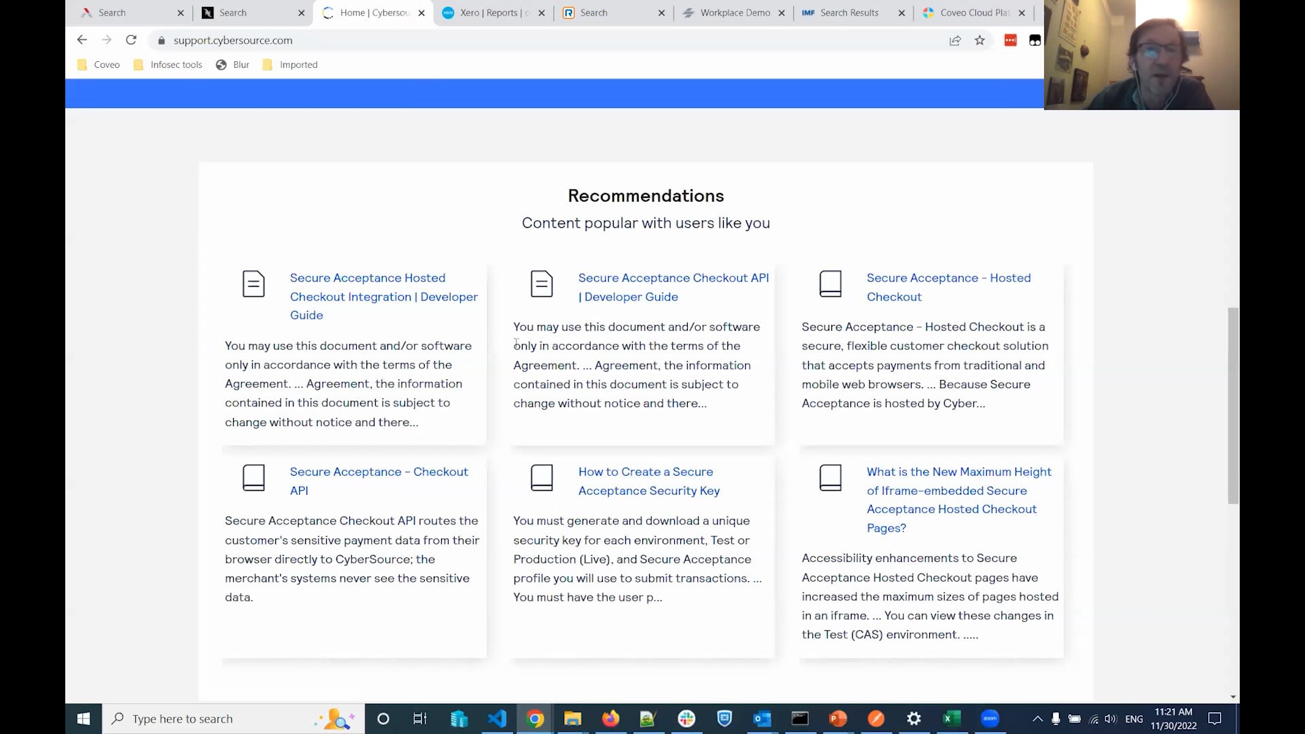Open Secure Acceptance - Checkout API link
The width and height of the screenshot is (1305, 734).
(x=379, y=480)
